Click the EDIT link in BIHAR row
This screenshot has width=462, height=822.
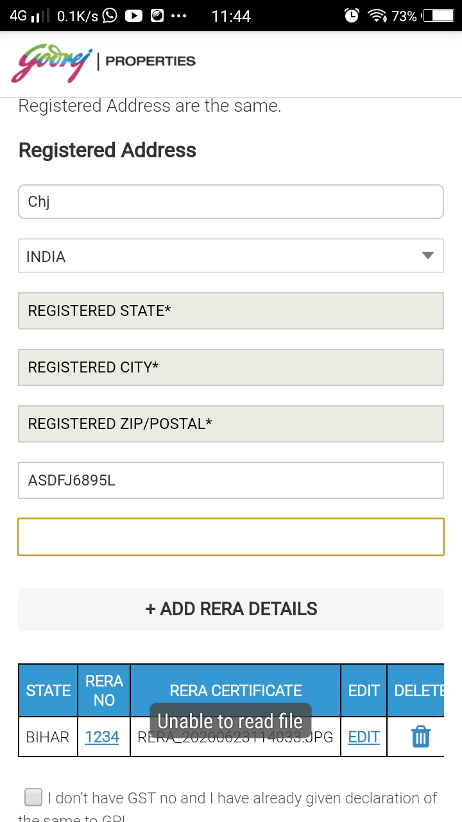pos(364,737)
